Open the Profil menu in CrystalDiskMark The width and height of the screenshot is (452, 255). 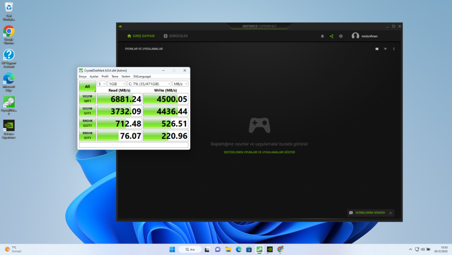pyautogui.click(x=105, y=76)
